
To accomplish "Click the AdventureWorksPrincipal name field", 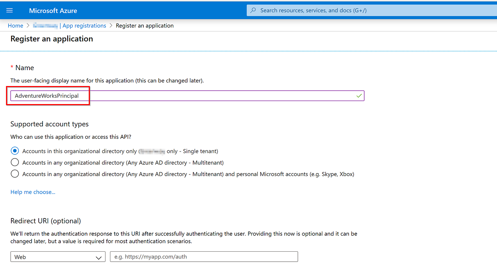I will (x=187, y=96).
